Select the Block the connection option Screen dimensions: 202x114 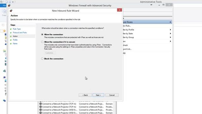[42, 59]
